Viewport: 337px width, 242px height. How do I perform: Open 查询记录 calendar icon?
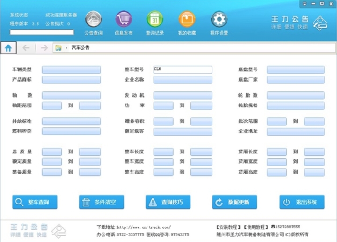[x=154, y=20]
